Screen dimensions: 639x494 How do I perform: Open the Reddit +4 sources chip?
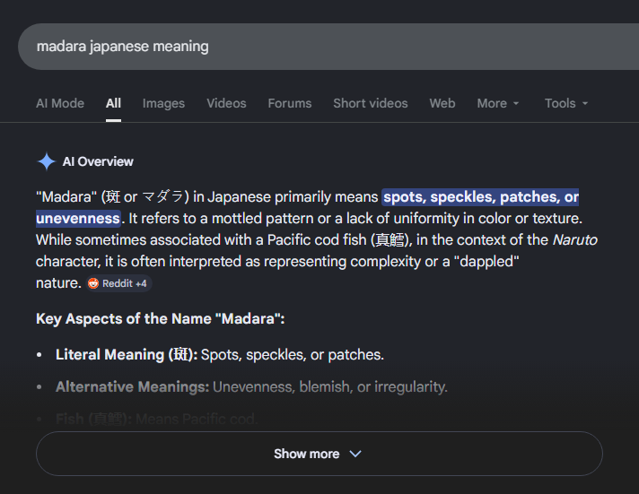(118, 283)
